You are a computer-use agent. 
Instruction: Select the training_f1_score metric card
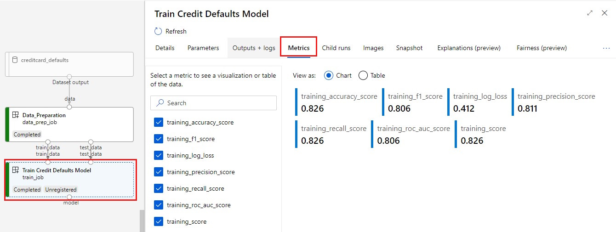click(415, 102)
